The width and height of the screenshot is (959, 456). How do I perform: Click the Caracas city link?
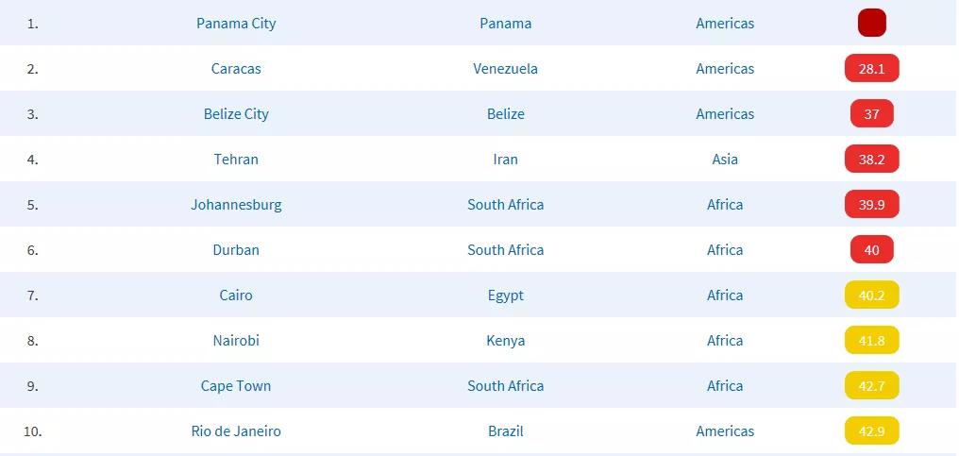(236, 69)
